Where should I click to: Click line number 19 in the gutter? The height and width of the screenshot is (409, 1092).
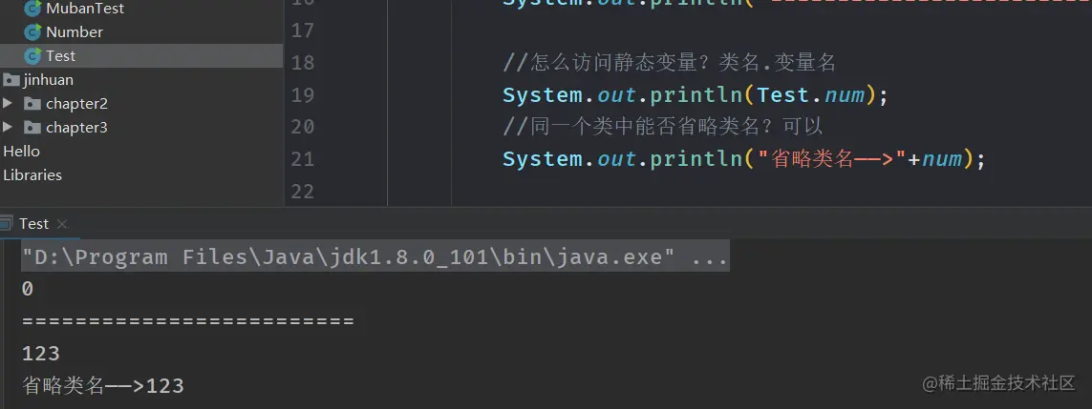(x=302, y=94)
